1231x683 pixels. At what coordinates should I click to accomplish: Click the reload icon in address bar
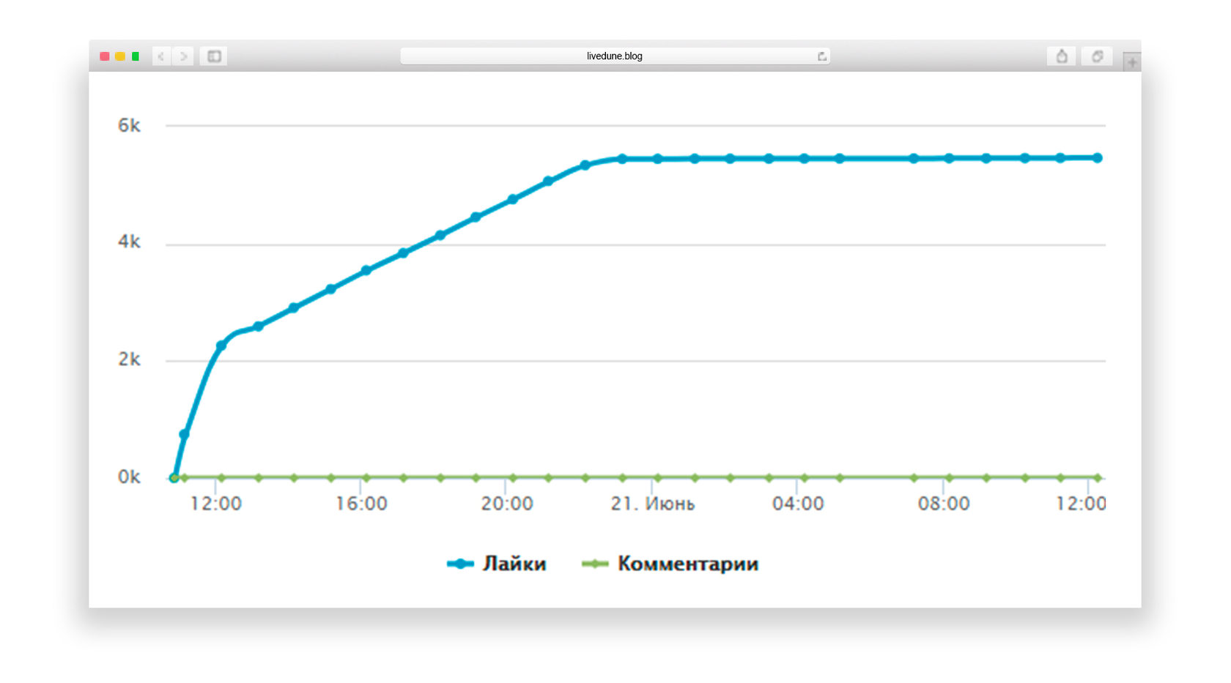821,56
